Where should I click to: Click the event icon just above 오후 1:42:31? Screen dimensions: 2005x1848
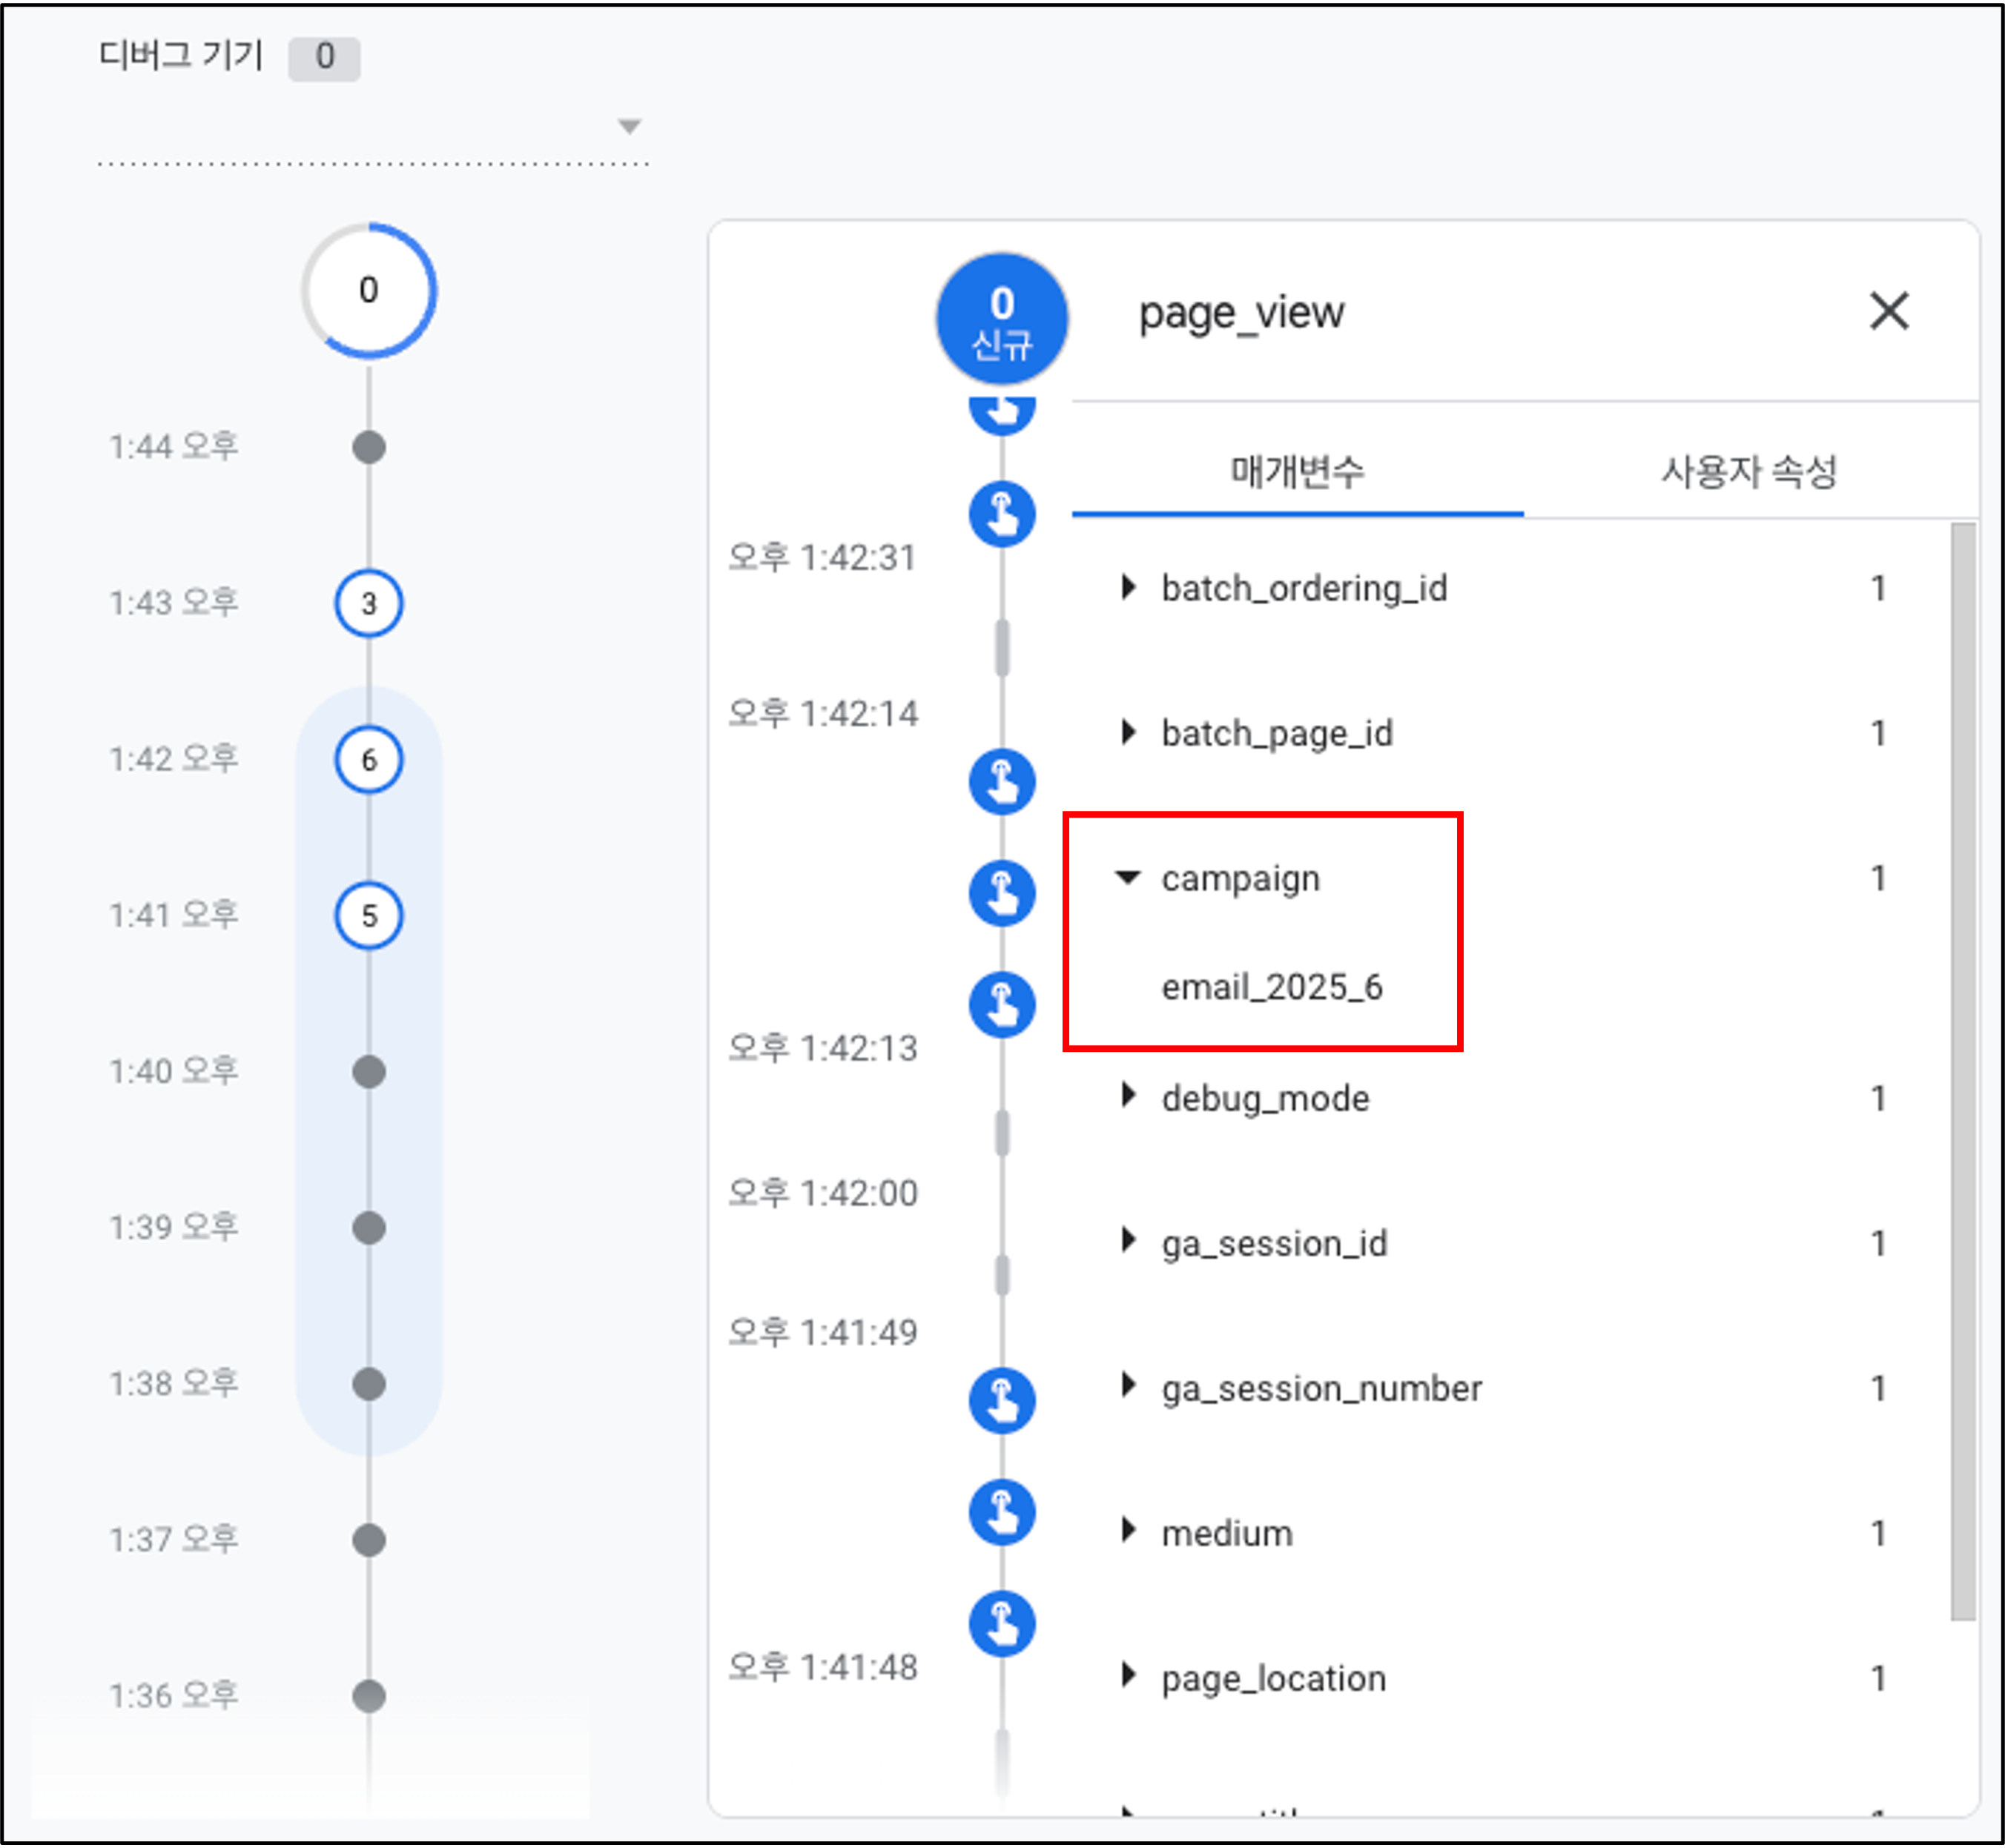1002,514
